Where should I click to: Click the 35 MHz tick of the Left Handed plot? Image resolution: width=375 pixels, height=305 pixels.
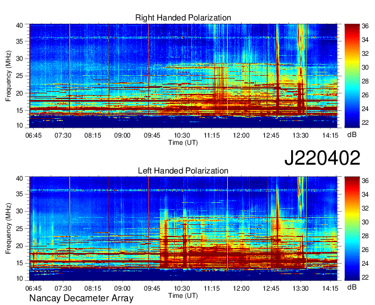pyautogui.click(x=19, y=194)
